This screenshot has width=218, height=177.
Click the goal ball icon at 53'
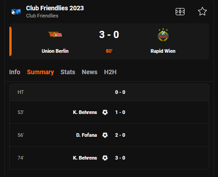pos(105,112)
